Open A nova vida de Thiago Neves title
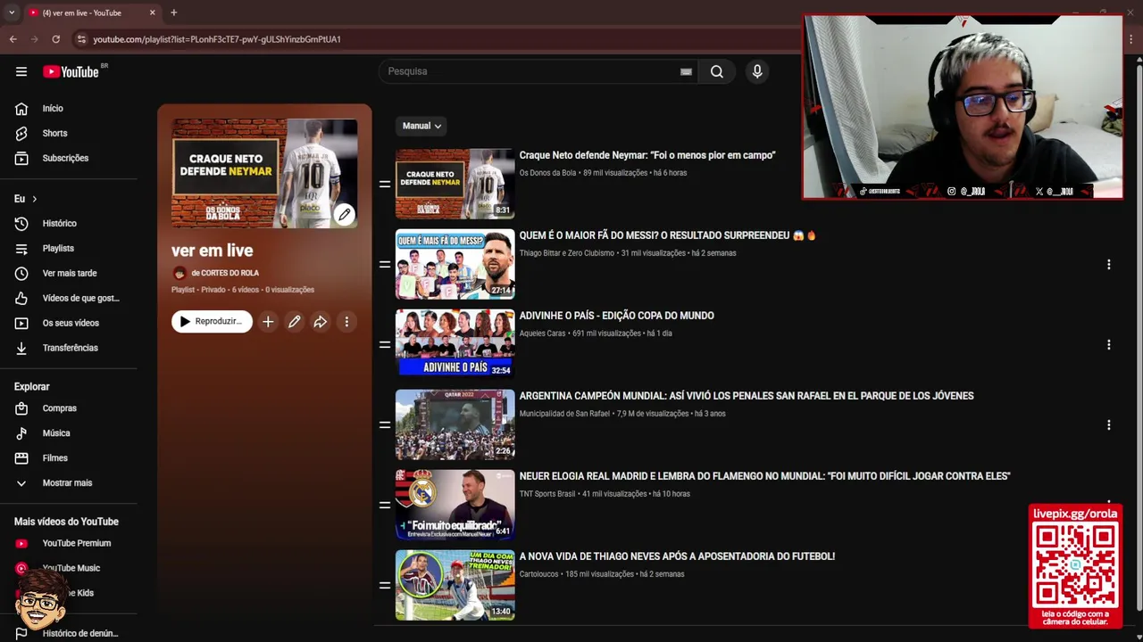Screen dimensions: 1143x642 pos(677,556)
